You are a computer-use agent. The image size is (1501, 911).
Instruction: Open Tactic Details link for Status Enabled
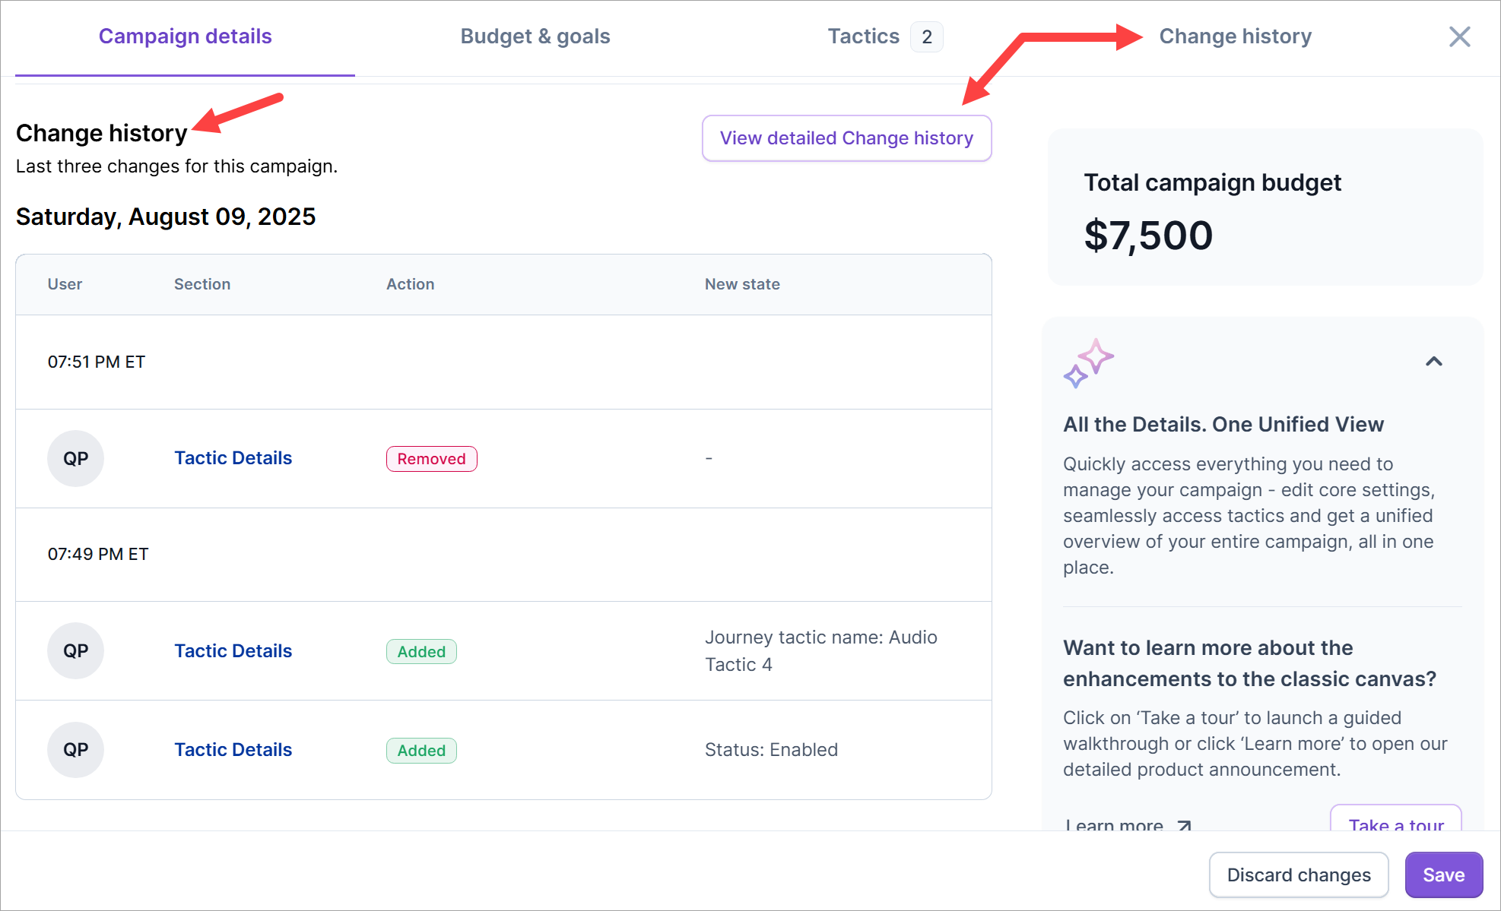click(233, 750)
